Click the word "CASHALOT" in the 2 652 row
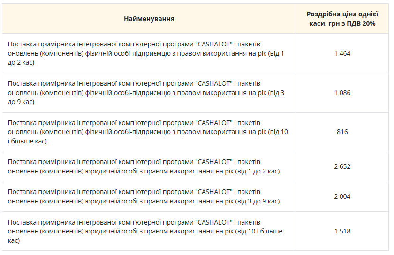394x255 pixels. 213,162
